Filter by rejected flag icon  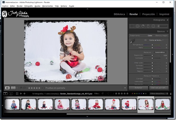tap(108, 93)
